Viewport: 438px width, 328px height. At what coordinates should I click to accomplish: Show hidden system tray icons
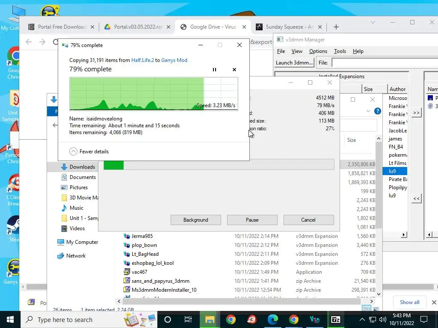point(362,319)
